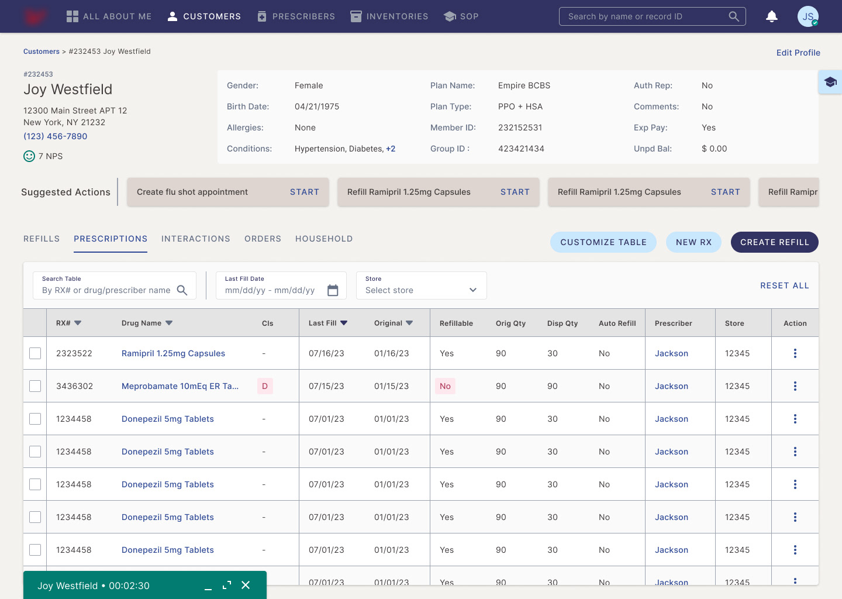Open the JS user avatar menu
The image size is (842, 599).
pos(808,16)
